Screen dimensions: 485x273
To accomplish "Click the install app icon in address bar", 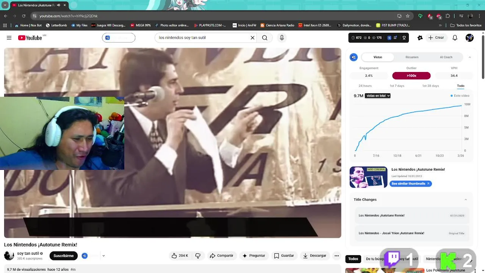I will tap(399, 16).
